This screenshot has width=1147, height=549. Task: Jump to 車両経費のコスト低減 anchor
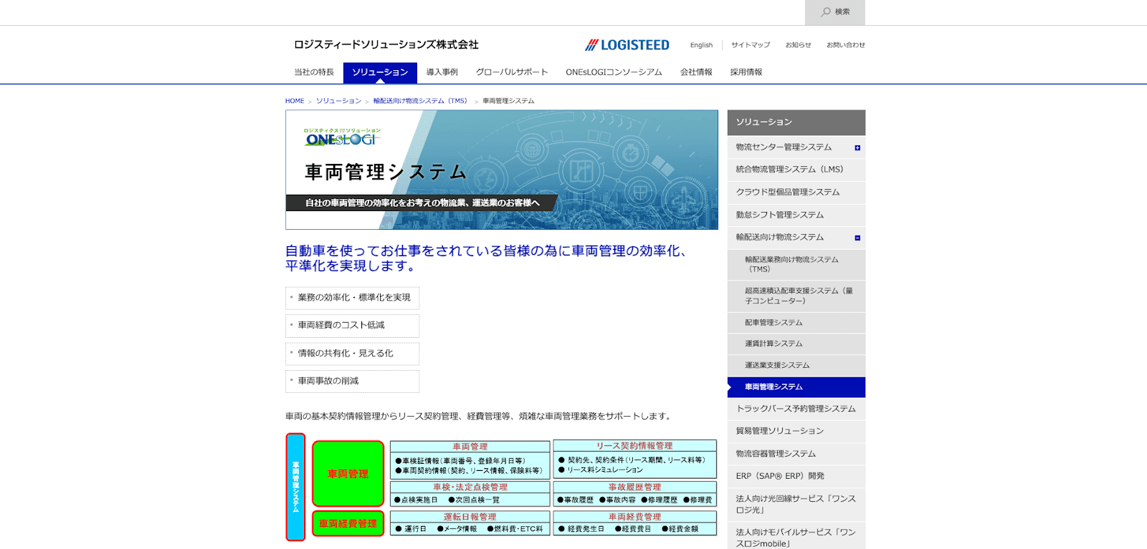pos(352,326)
